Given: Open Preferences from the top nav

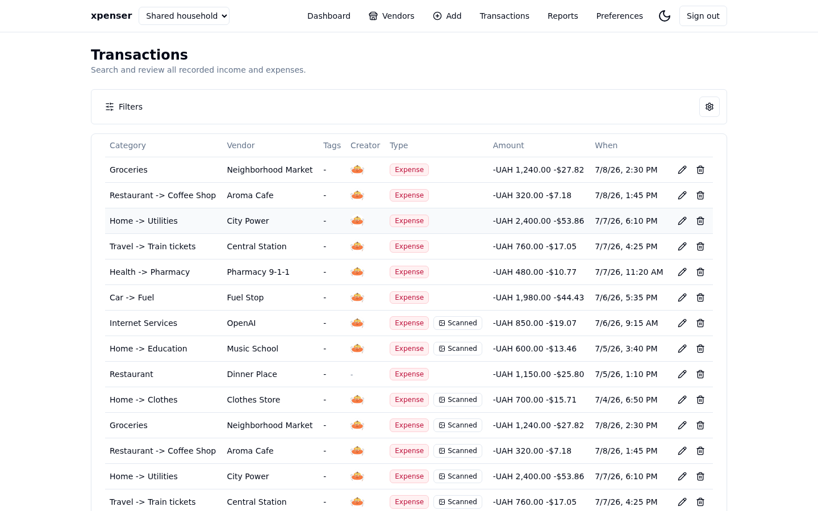Looking at the screenshot, I should tap(620, 16).
